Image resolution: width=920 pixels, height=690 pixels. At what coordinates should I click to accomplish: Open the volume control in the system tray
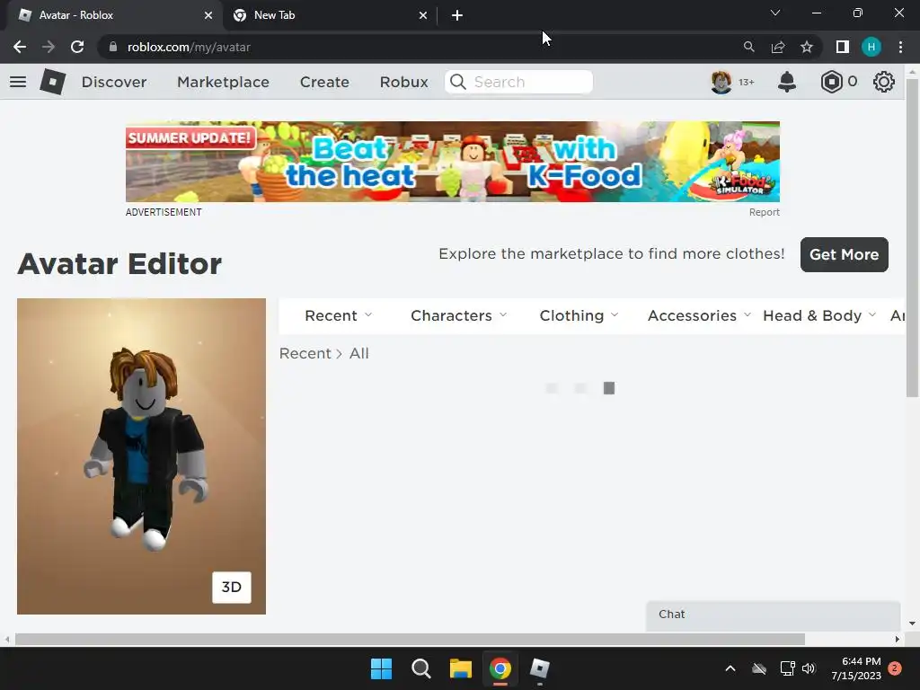point(809,668)
